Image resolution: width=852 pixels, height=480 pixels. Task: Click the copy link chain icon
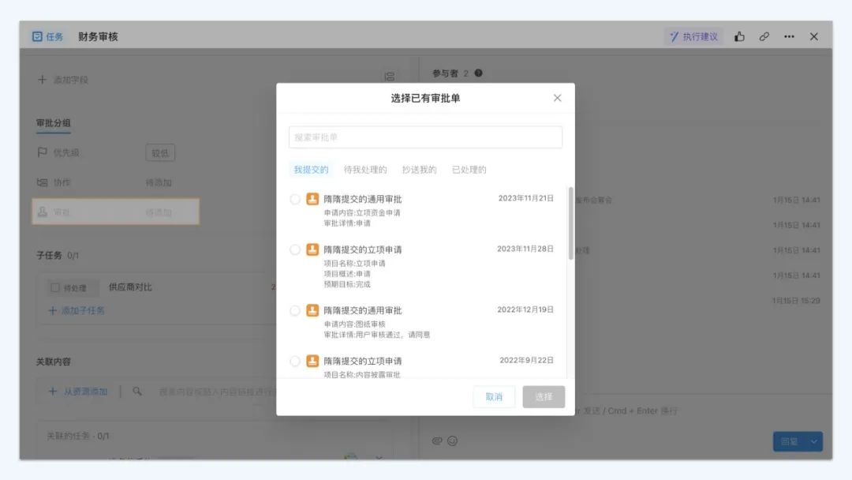(x=764, y=36)
